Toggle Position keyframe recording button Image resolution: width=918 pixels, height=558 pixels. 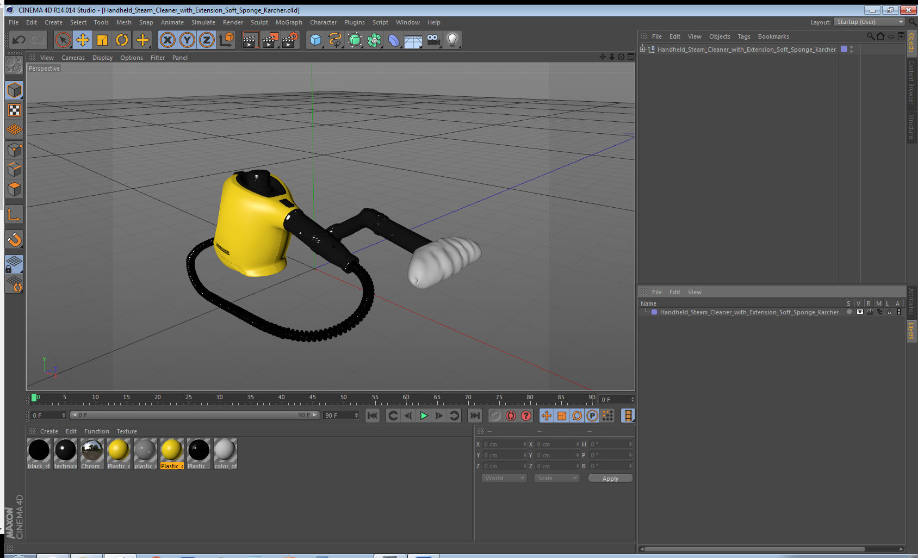[x=547, y=416]
